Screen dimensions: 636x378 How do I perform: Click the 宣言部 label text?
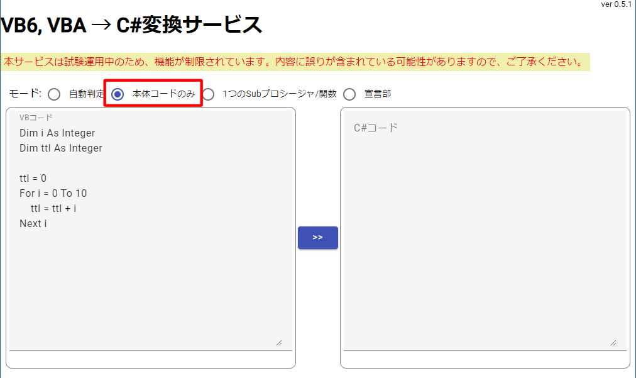tap(378, 94)
